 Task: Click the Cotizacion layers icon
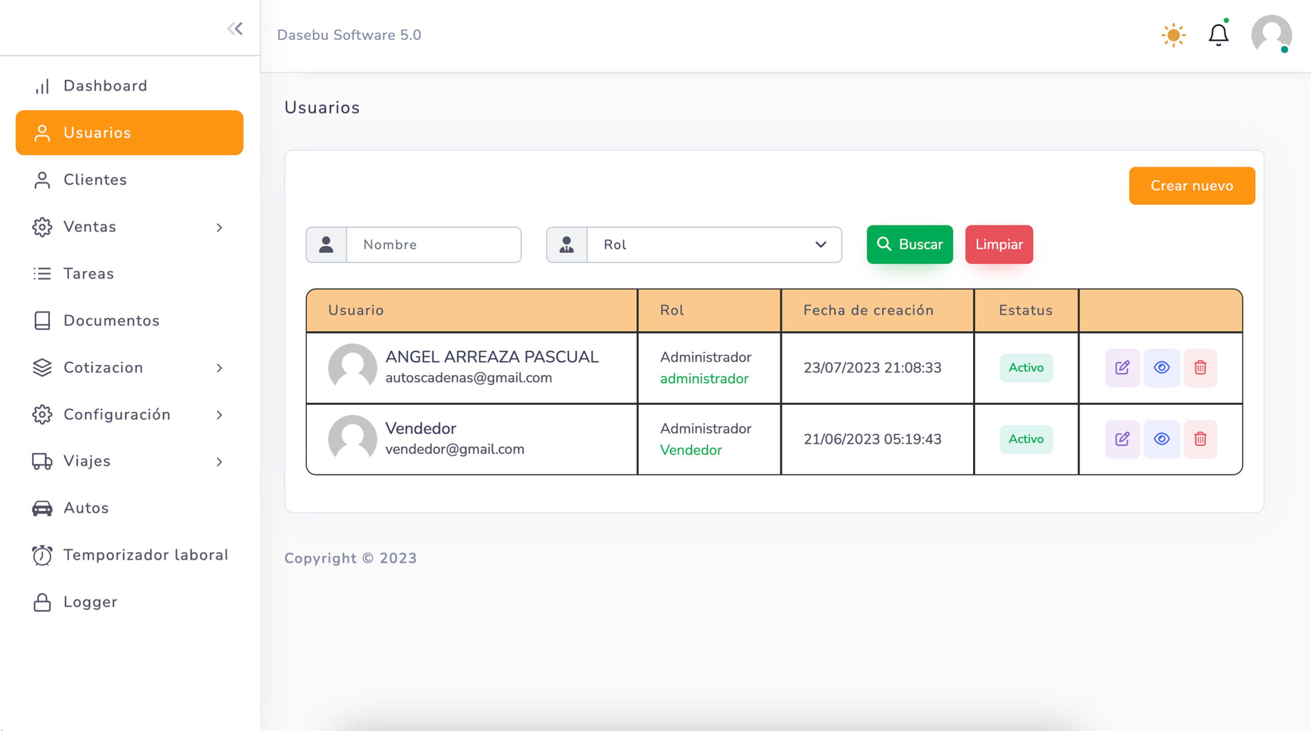pyautogui.click(x=42, y=368)
